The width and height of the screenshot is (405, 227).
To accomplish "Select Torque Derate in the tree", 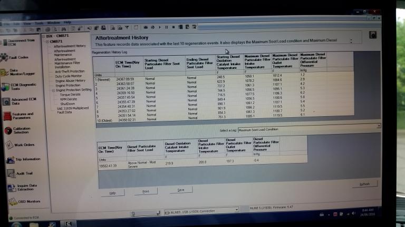I will tap(70, 95).
